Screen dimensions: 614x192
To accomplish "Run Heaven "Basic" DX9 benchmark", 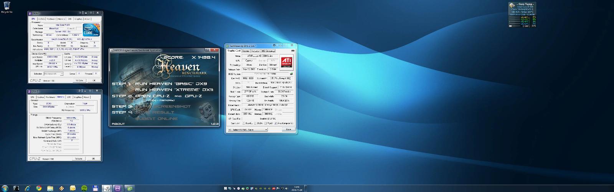I will pos(172,83).
